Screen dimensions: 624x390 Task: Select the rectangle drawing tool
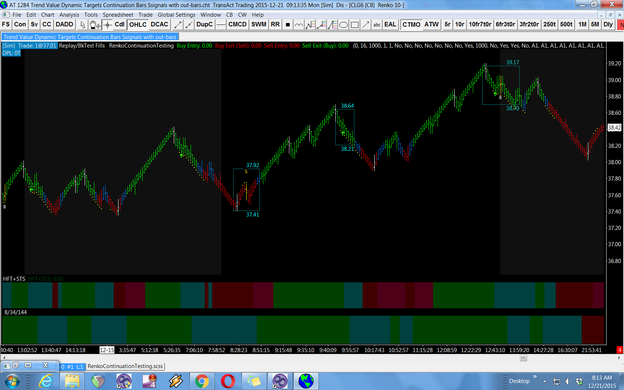pyautogui.click(x=355, y=25)
